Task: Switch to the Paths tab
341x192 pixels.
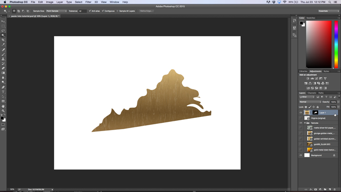Action: (321, 93)
